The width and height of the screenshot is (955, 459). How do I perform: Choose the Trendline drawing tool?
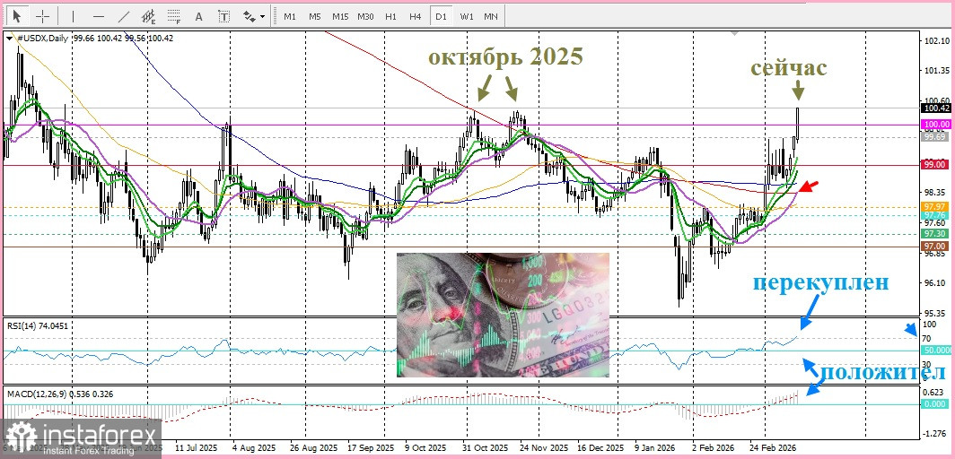click(x=124, y=16)
